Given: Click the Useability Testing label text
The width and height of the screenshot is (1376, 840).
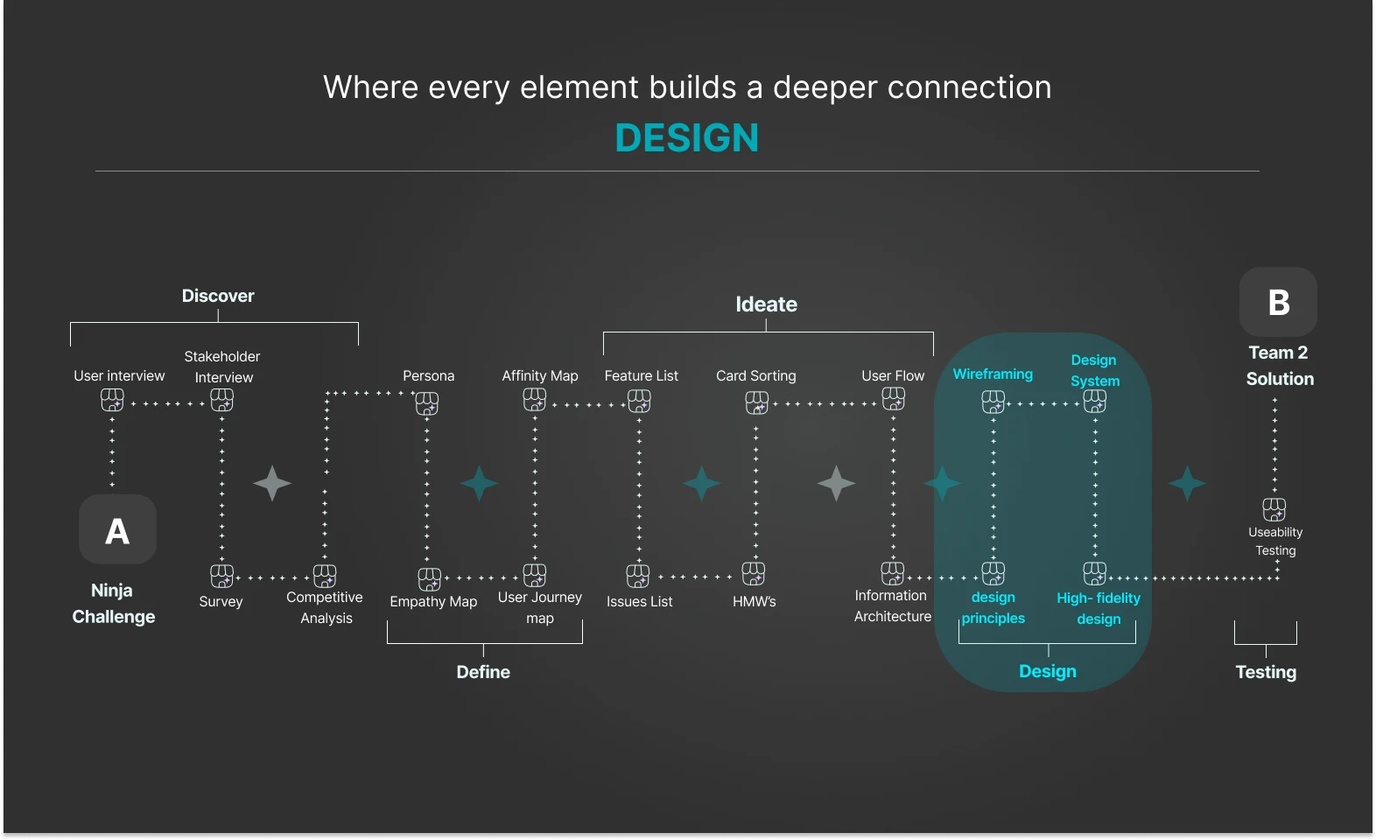Looking at the screenshot, I should pyautogui.click(x=1275, y=542).
